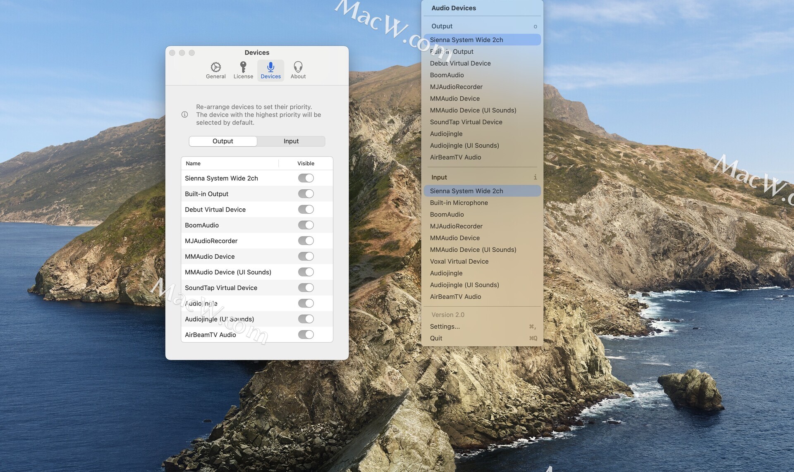Screen dimensions: 794x472
Task: Choose Built-in Output in the menu
Action: click(x=452, y=52)
